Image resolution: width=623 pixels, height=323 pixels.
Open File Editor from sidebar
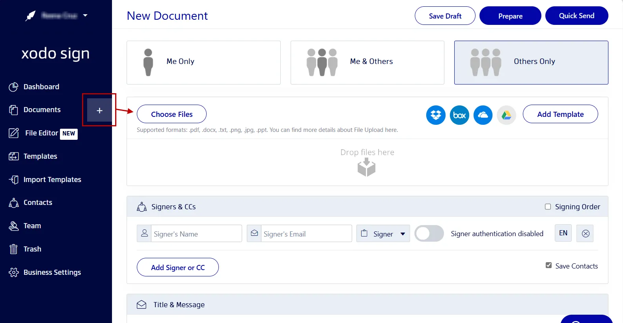[41, 133]
